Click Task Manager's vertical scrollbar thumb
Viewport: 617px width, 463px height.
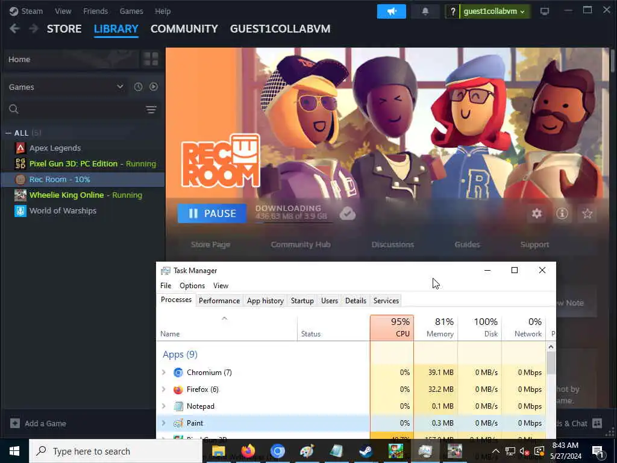click(x=551, y=363)
